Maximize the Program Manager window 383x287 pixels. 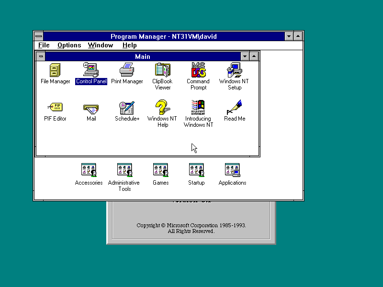point(298,36)
